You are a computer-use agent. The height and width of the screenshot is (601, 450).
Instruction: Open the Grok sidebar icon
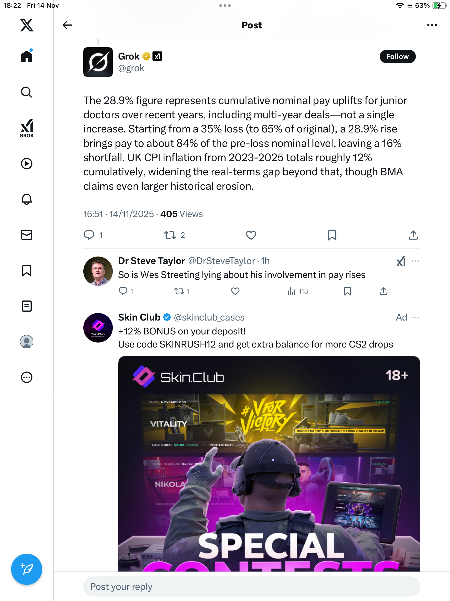click(x=27, y=128)
